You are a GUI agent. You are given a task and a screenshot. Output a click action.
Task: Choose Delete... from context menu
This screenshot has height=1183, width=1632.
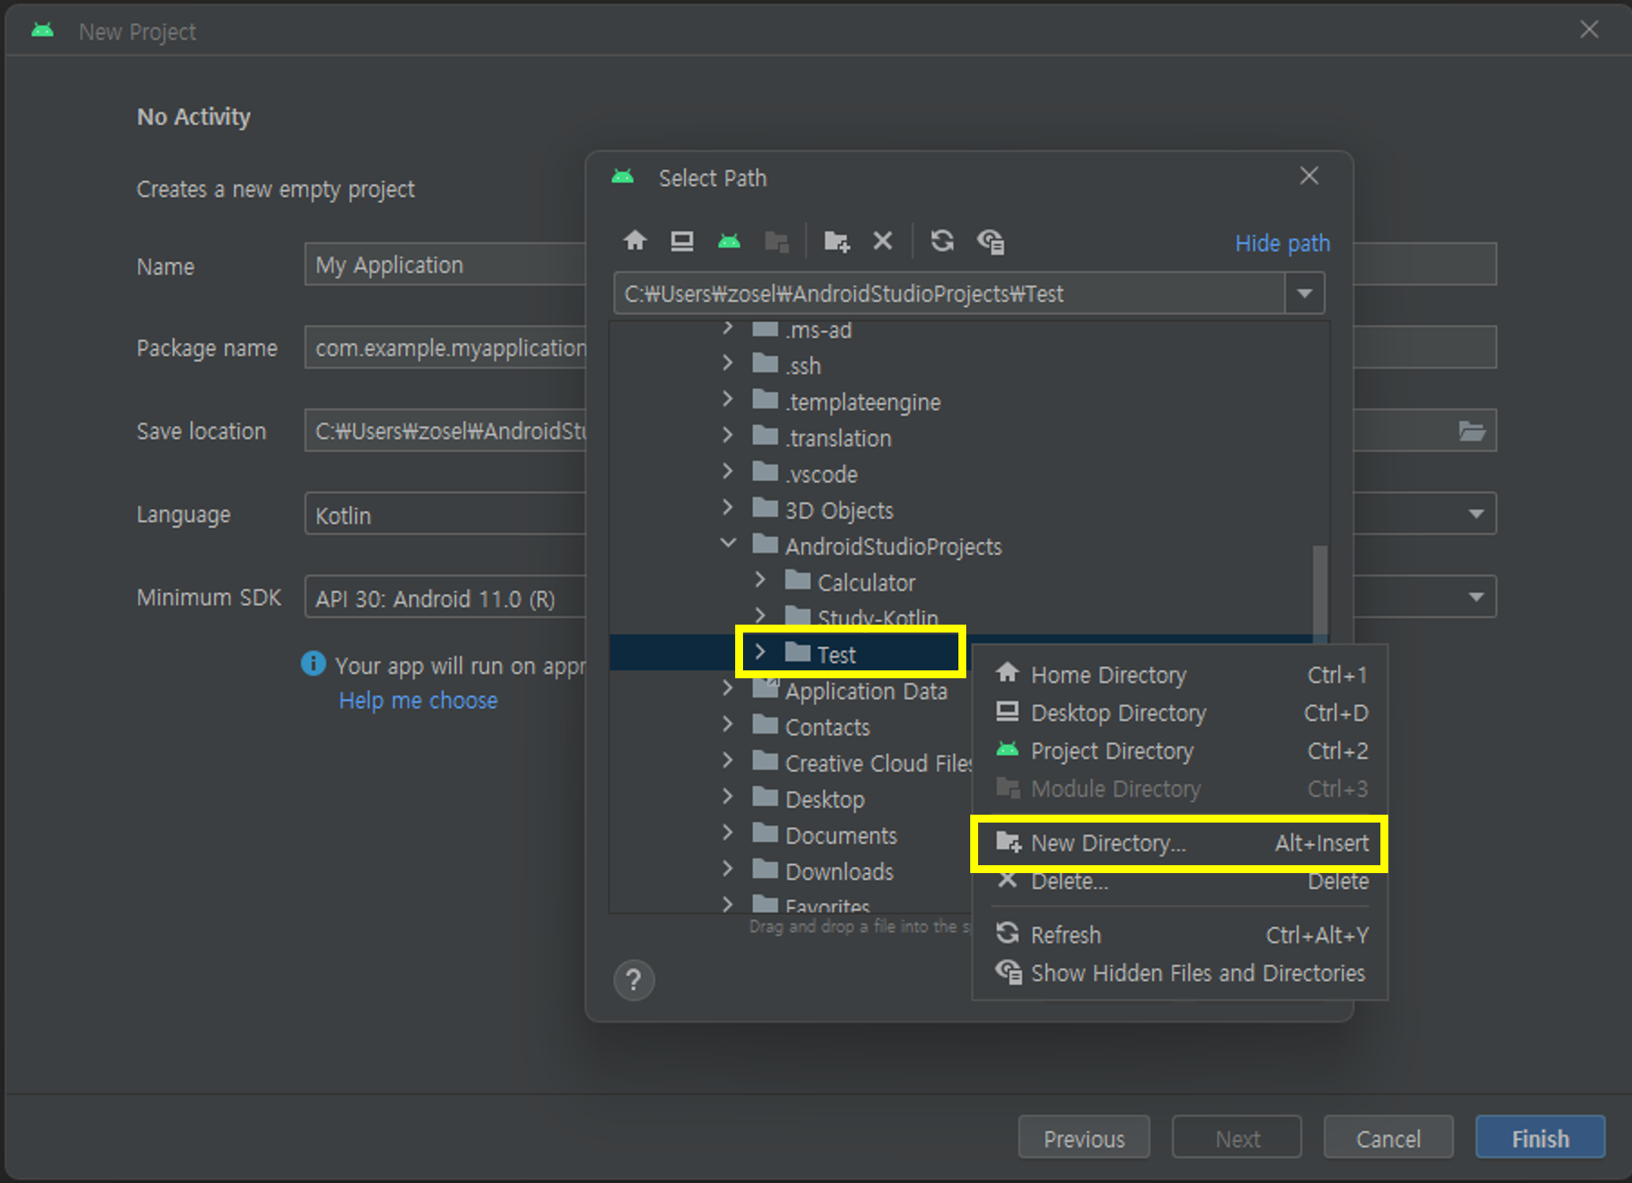pos(1180,881)
